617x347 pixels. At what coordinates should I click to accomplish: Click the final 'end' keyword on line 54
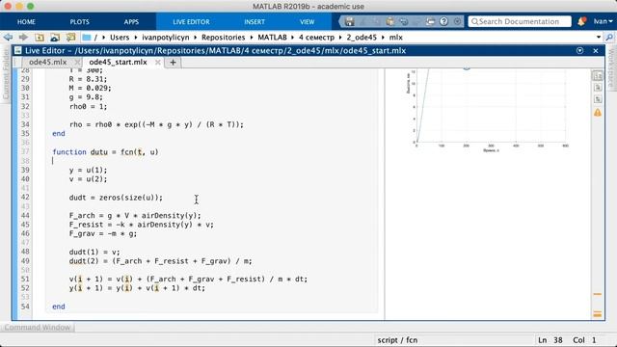(59, 307)
